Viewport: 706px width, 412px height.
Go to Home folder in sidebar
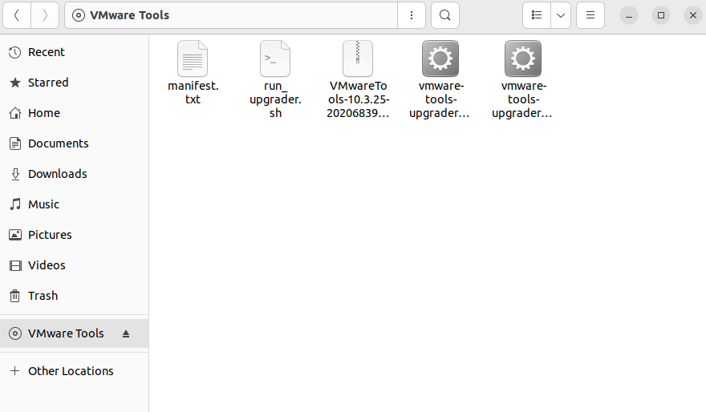pos(75,113)
